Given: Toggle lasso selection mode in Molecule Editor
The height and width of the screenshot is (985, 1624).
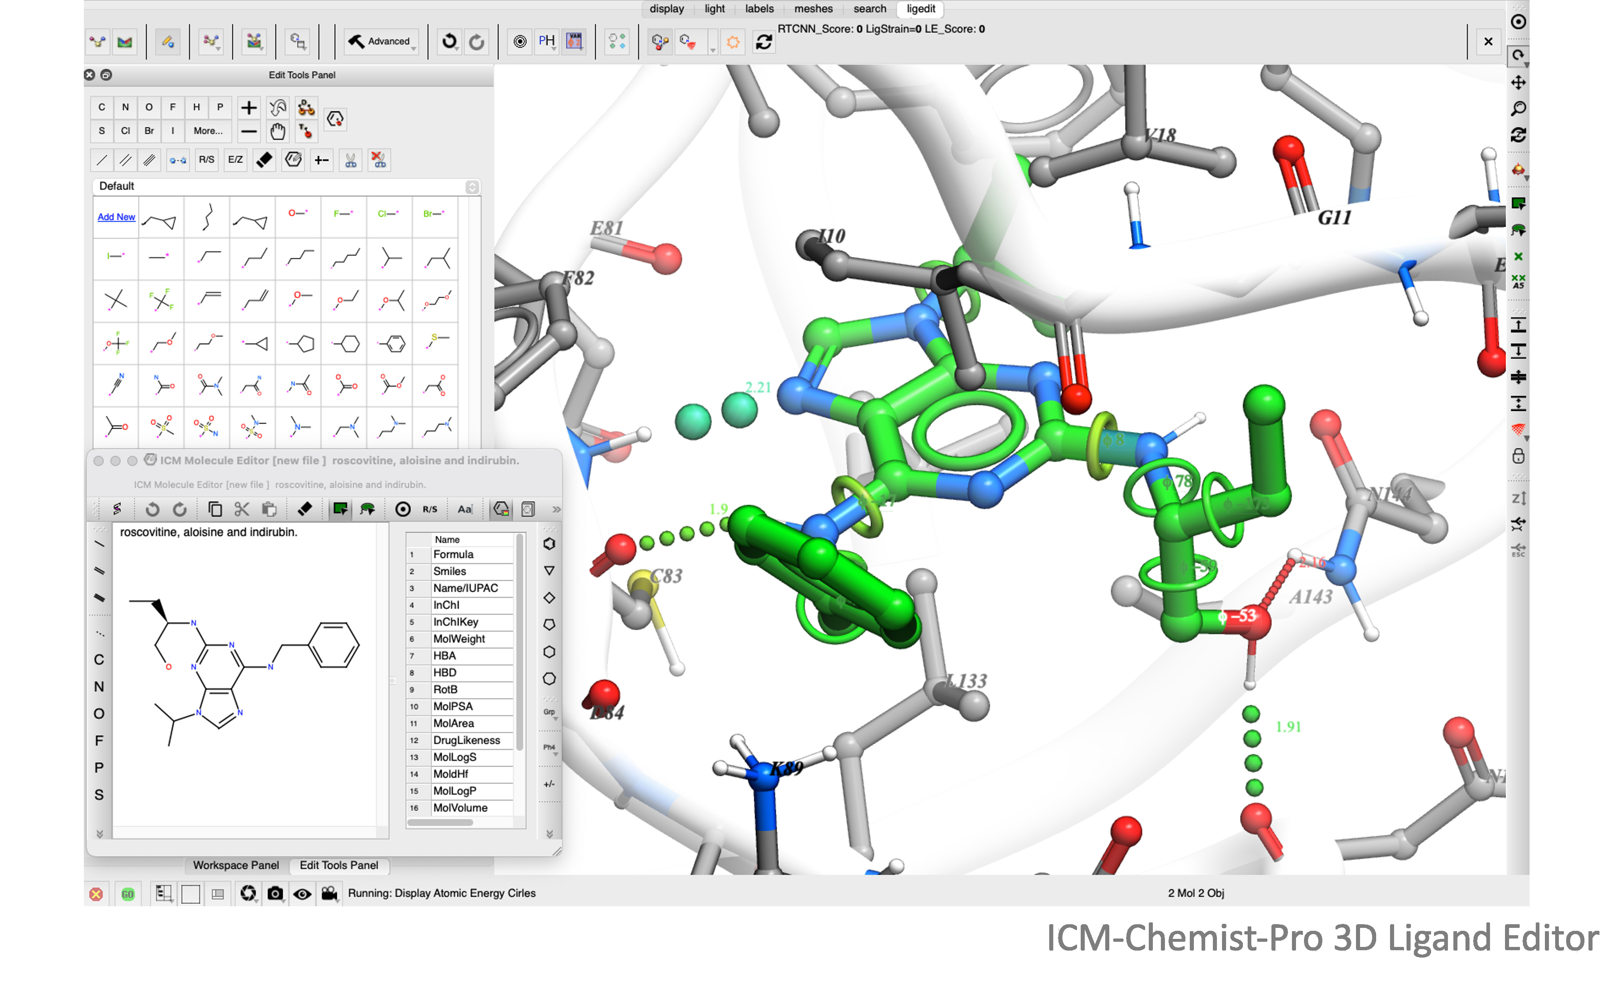Looking at the screenshot, I should (x=367, y=509).
